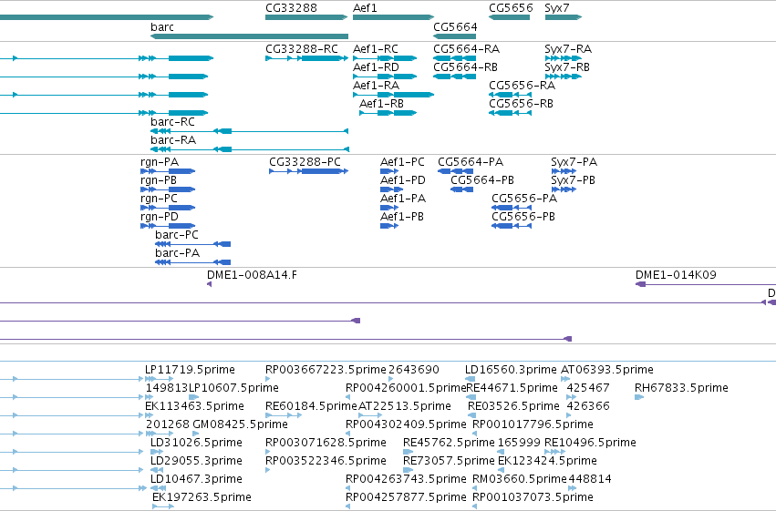776x511 pixels.
Task: Click the rgn-PB protein label
Action: click(x=159, y=180)
